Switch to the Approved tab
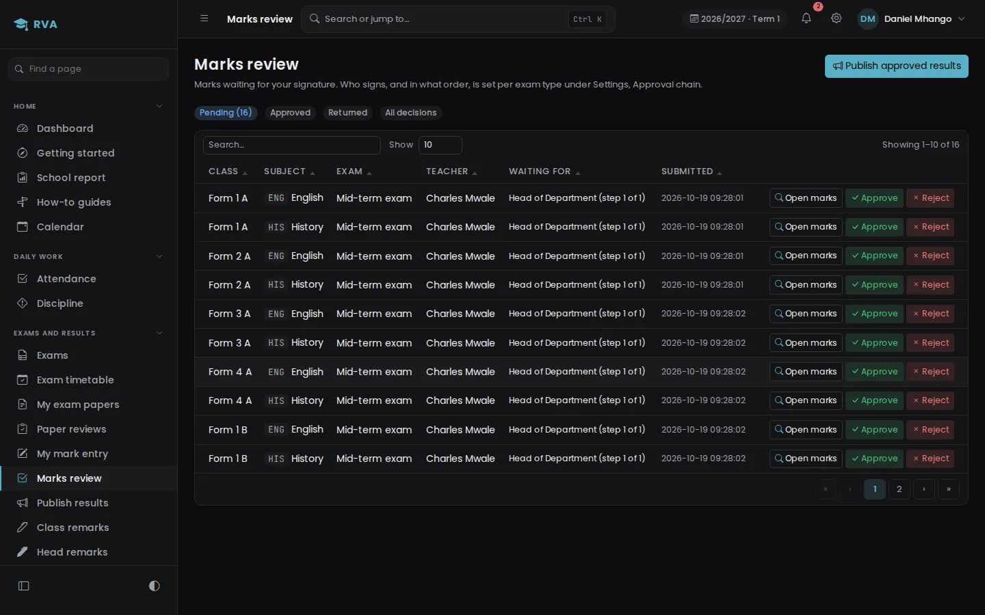The width and height of the screenshot is (985, 615). coord(290,113)
